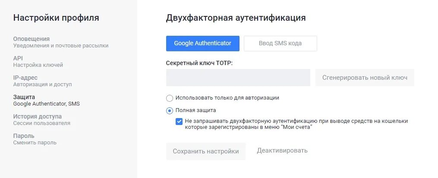
Task: Click the Сохранить настройки button
Action: pos(205,151)
